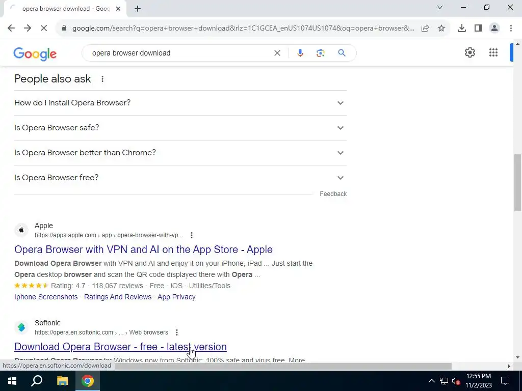Click the opera.en.softonic.com URL breadcrumb
Viewport: 522px width, 391px height.
pyautogui.click(x=101, y=332)
